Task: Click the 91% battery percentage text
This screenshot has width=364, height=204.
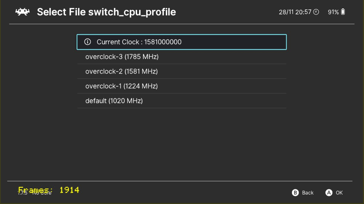Action: pos(333,12)
